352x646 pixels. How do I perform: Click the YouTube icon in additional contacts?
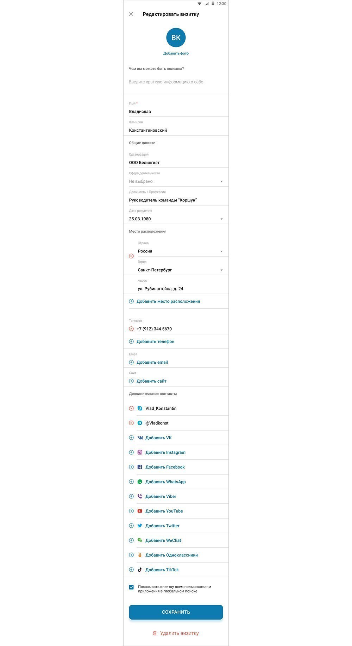(x=140, y=511)
